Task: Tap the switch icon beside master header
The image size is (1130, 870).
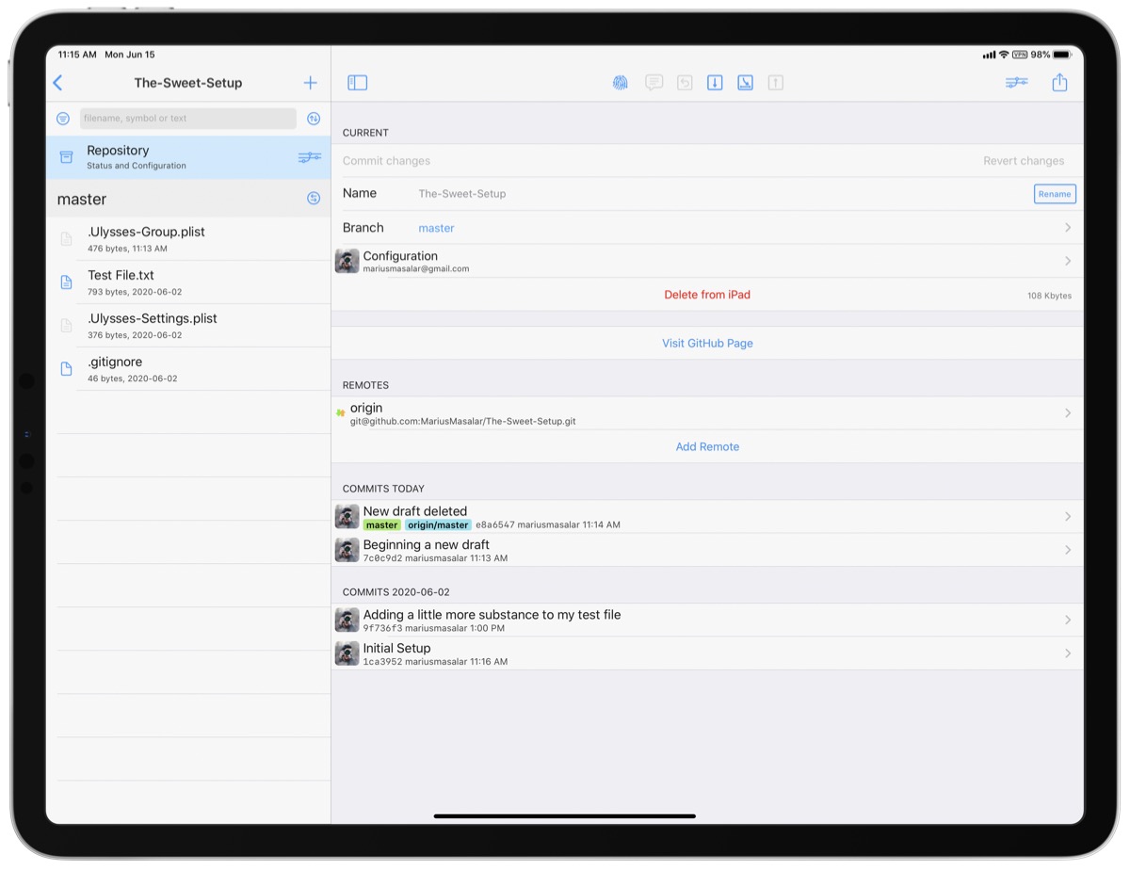Action: [x=314, y=199]
